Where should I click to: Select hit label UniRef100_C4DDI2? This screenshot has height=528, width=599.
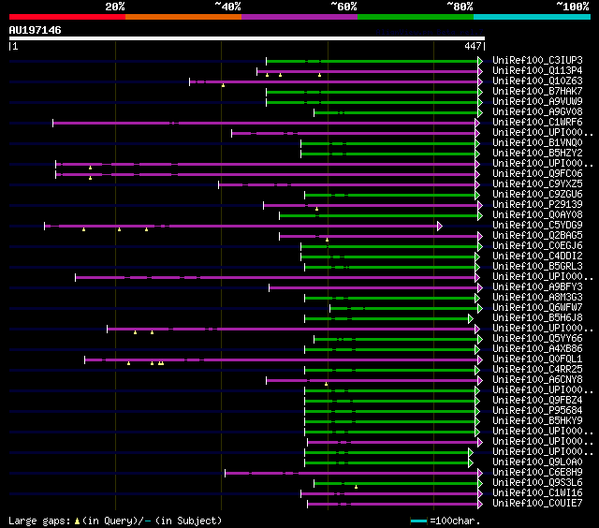tap(537, 257)
